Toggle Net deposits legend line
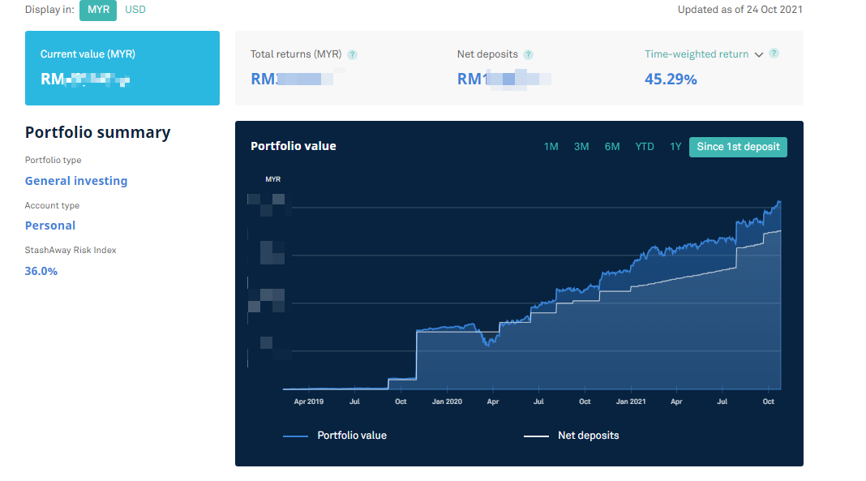The image size is (866, 481). 571,436
